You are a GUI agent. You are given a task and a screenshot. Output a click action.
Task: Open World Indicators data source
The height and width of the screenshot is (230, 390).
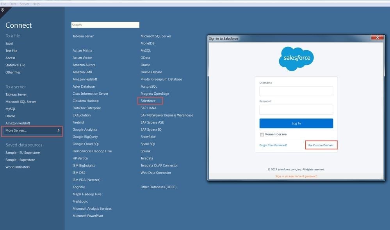(x=18, y=167)
